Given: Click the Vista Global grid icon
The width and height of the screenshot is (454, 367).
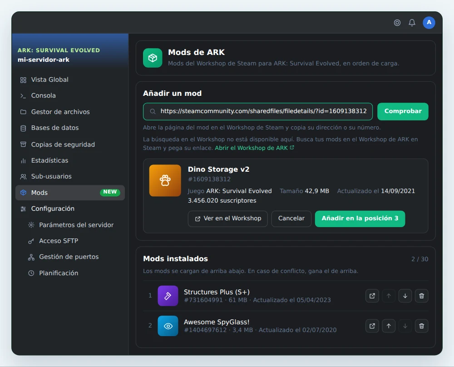Looking at the screenshot, I should [x=23, y=80].
